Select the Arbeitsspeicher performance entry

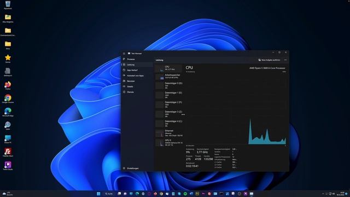click(169, 77)
